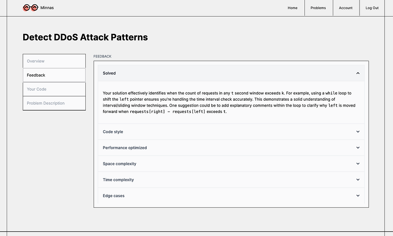Expand the Edge cases section
393x236 pixels.
pyautogui.click(x=114, y=195)
